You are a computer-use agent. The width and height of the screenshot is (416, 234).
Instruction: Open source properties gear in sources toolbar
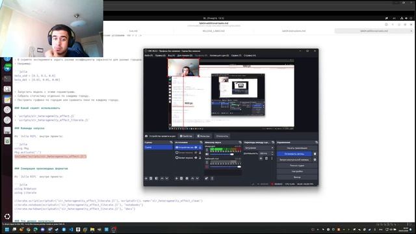(x=187, y=179)
